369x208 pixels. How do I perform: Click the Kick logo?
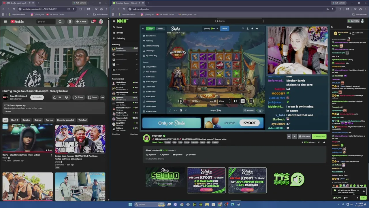tap(123, 21)
